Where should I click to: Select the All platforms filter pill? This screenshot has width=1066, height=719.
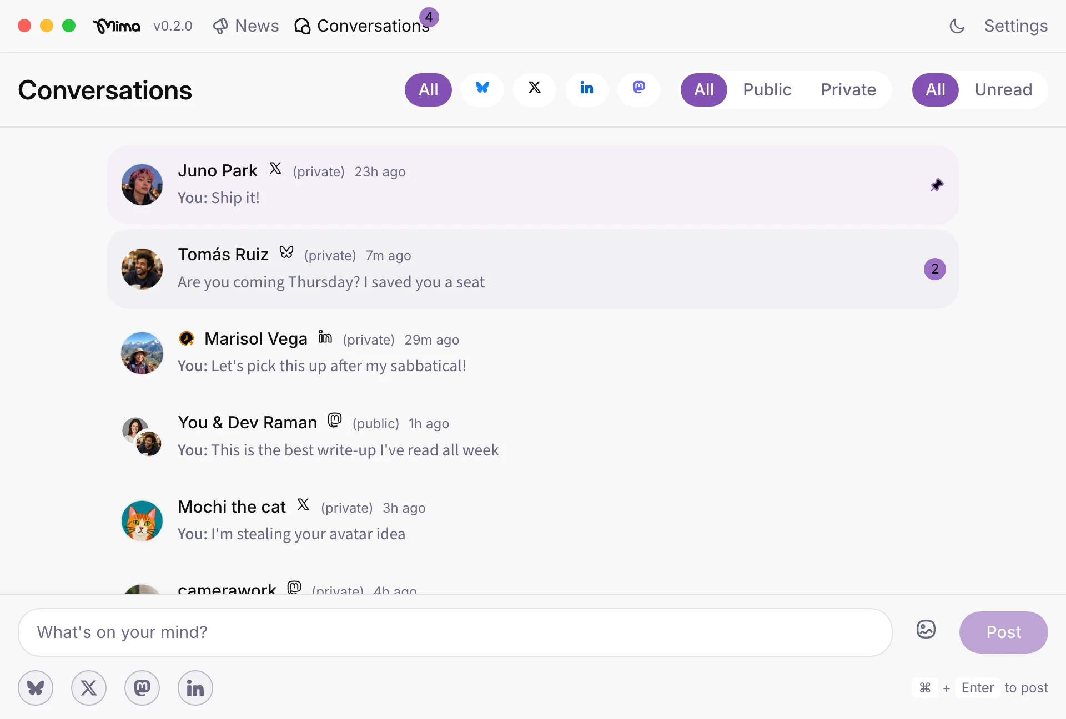click(x=428, y=89)
